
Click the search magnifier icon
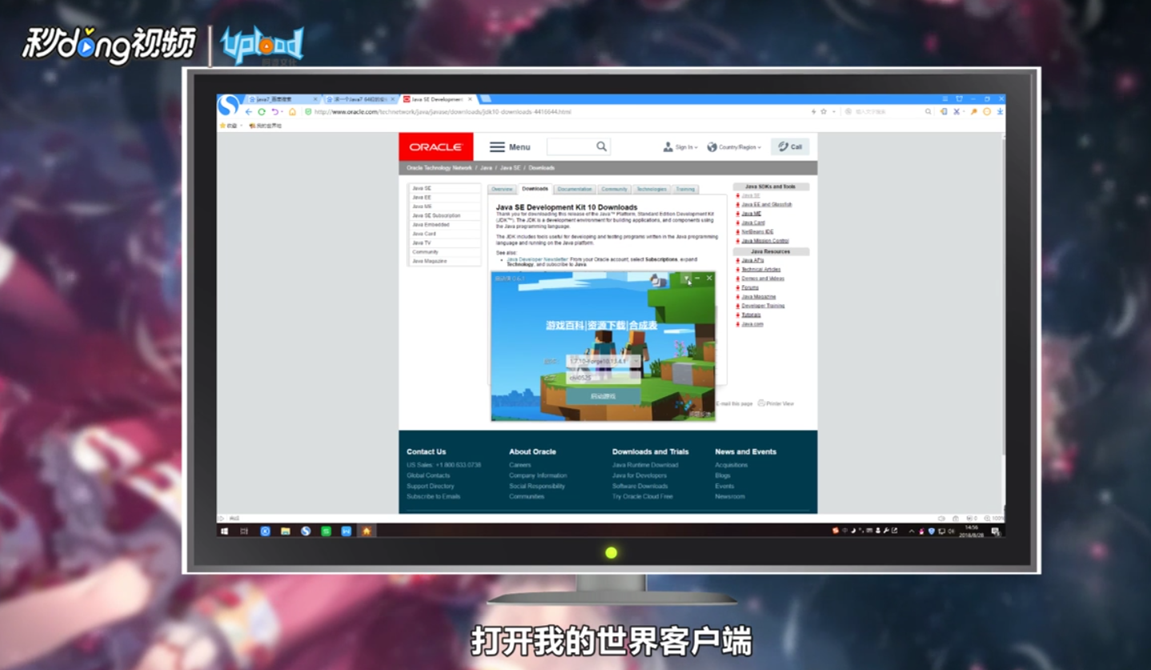601,146
